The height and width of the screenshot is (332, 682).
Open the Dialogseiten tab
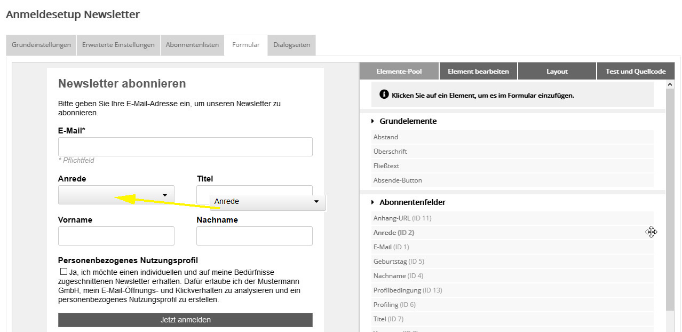click(291, 45)
